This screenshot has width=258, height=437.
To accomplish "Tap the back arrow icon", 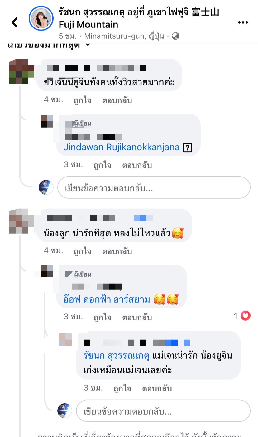I will (x=14, y=22).
